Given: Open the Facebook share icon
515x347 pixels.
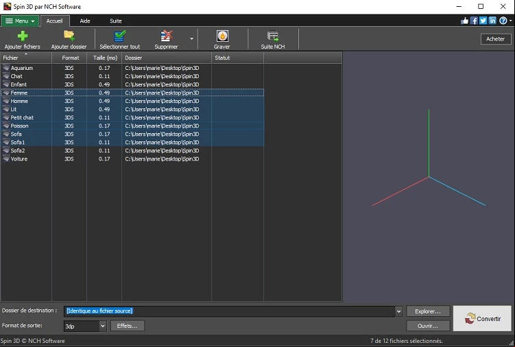Looking at the screenshot, I should [x=474, y=21].
